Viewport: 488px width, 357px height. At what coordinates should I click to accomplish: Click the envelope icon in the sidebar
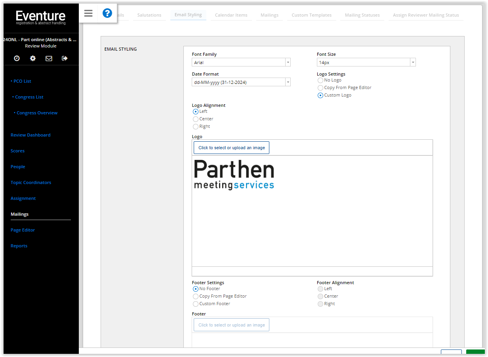(49, 58)
